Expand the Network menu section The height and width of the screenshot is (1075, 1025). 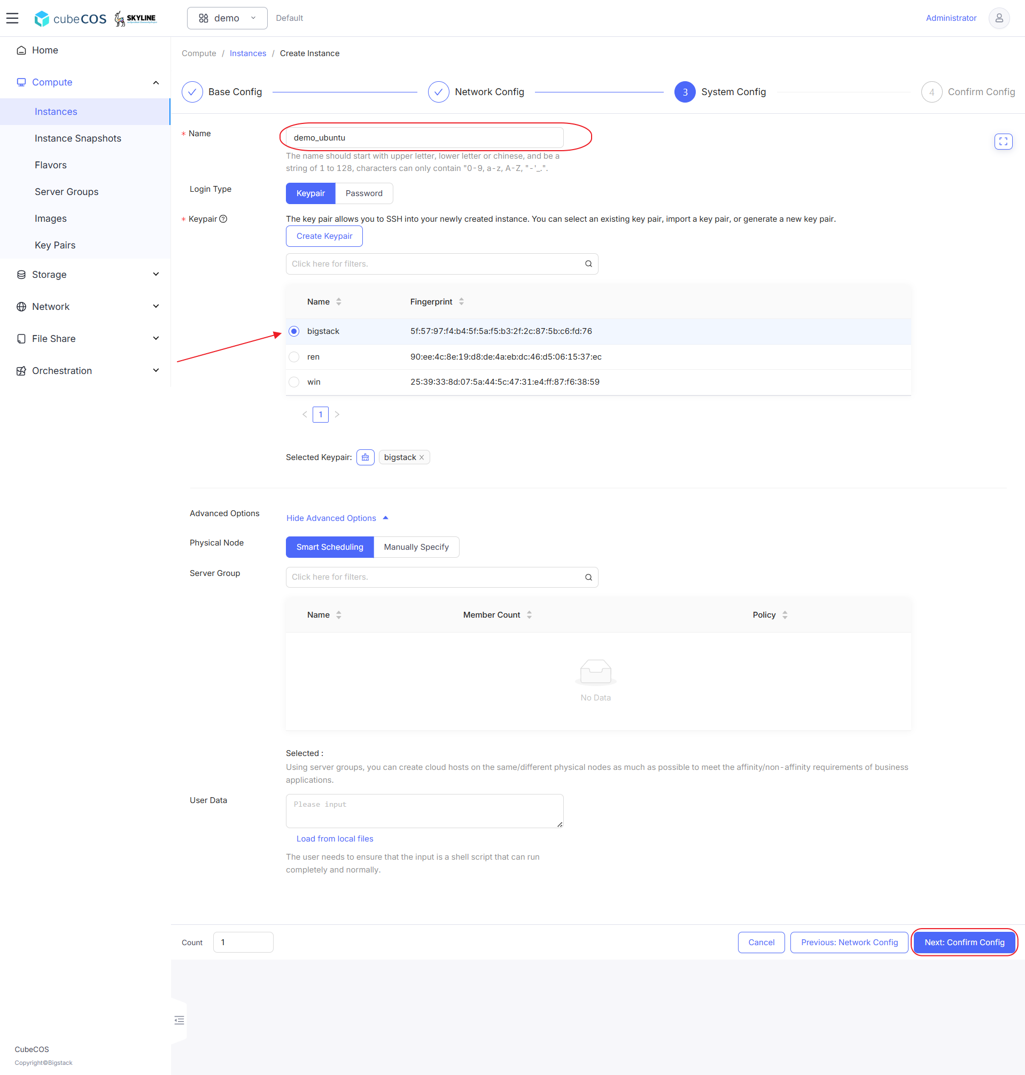156,307
